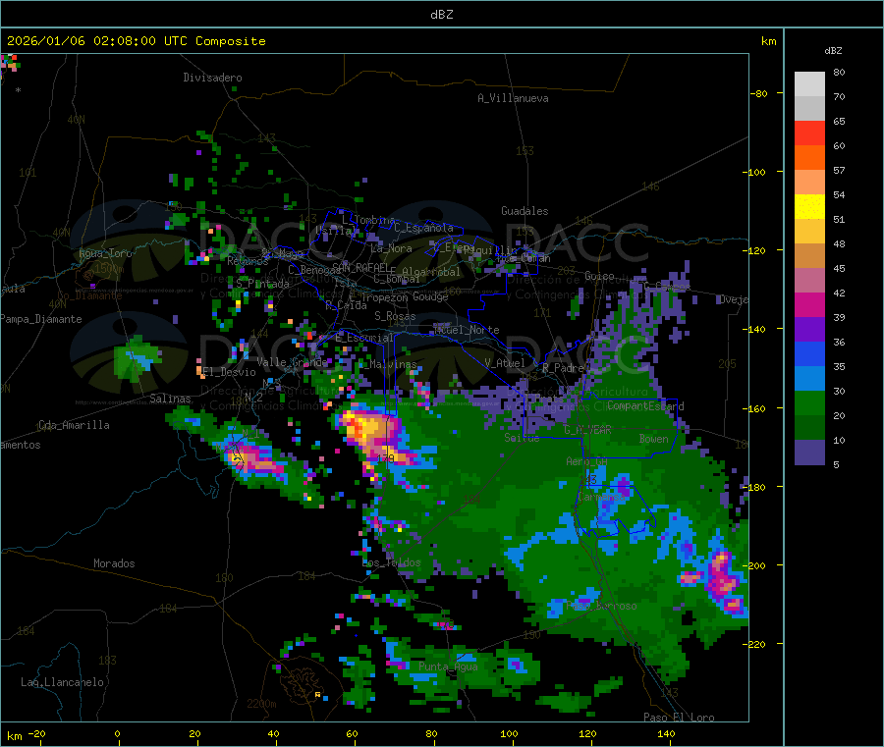Click the gray 70-65 dBZ legend swatch
Screen dimensions: 884x747
tap(809, 108)
